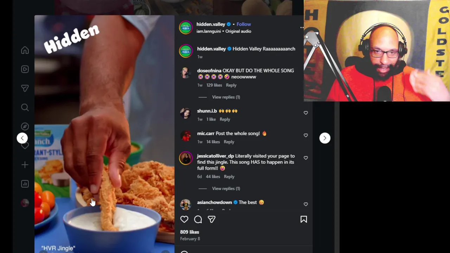Follow the hidden.valley account

244,24
